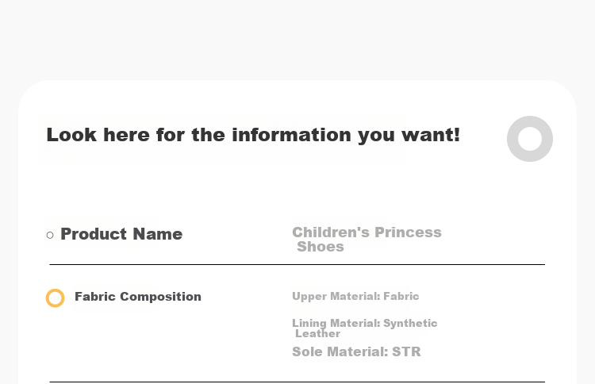Viewport: 595px width, 384px height.
Task: Click 'STR' in the sole material line
Action: pos(406,351)
